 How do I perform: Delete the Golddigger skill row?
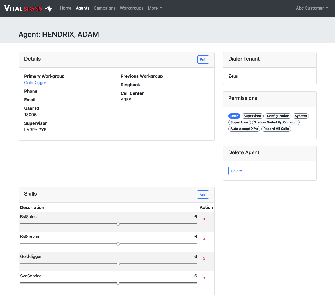tap(204, 259)
